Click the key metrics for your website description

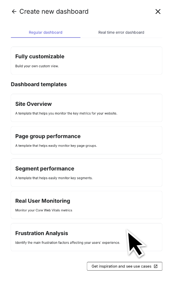click(x=66, y=114)
